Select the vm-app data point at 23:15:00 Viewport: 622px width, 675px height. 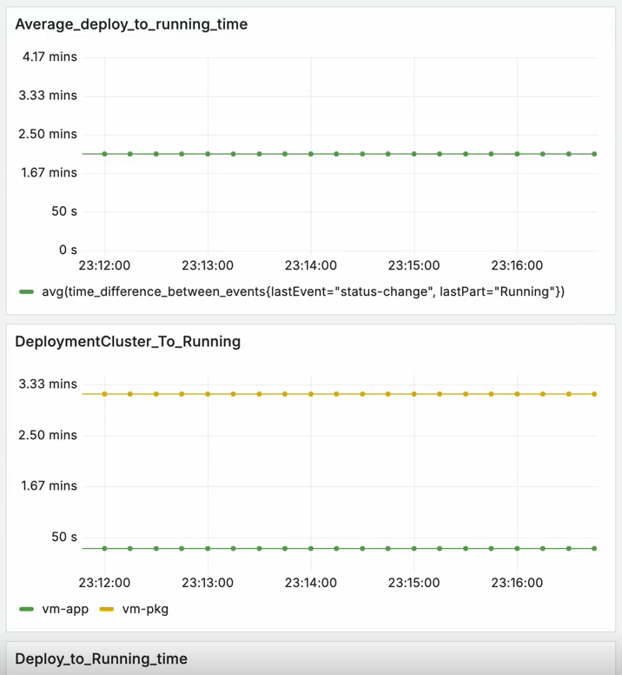(414, 549)
